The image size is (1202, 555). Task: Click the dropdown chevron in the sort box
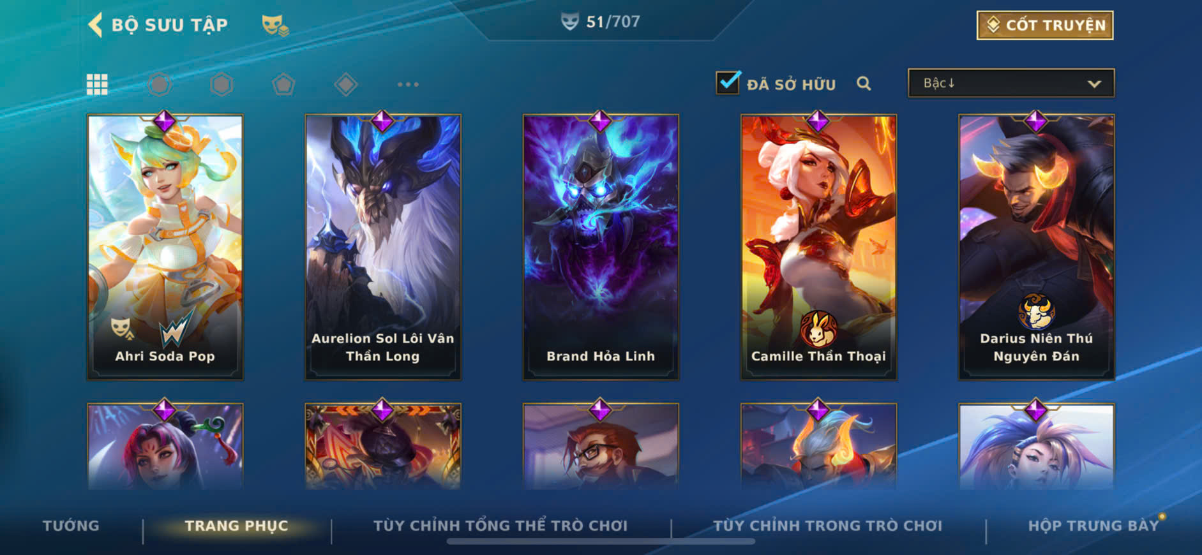(1094, 84)
